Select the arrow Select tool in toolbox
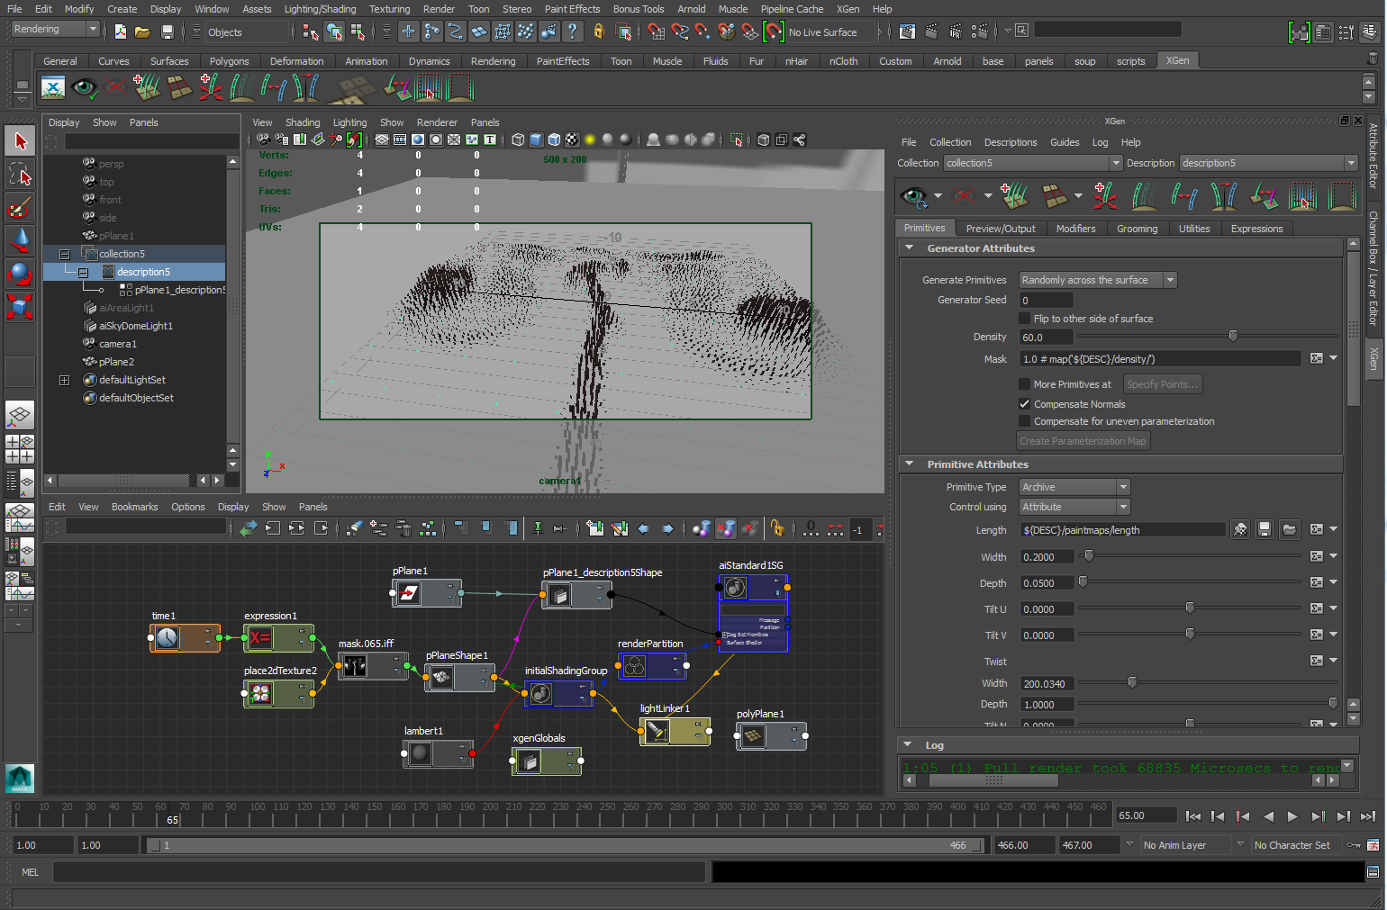This screenshot has width=1387, height=910. [x=21, y=141]
